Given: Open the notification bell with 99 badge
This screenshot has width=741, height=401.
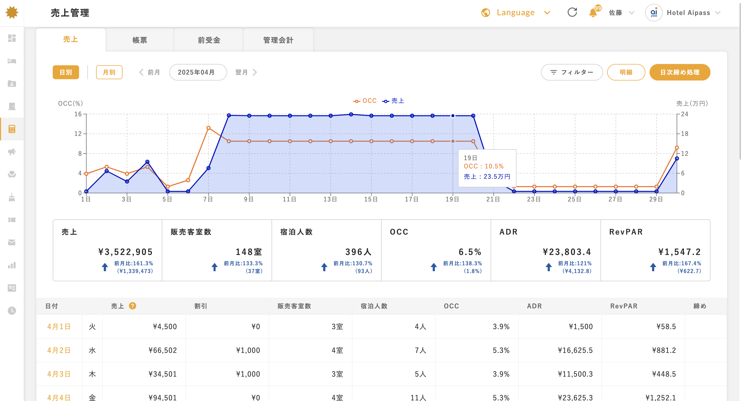Looking at the screenshot, I should point(594,12).
